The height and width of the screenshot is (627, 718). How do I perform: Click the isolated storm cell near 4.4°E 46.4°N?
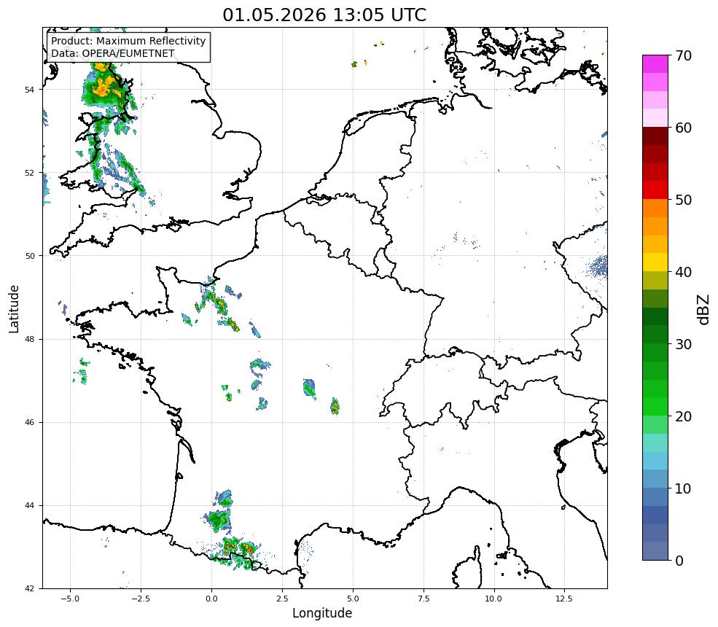335,407
